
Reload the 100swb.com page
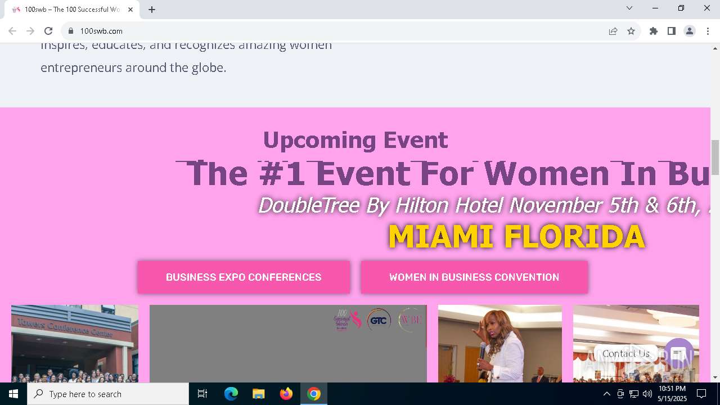click(48, 31)
